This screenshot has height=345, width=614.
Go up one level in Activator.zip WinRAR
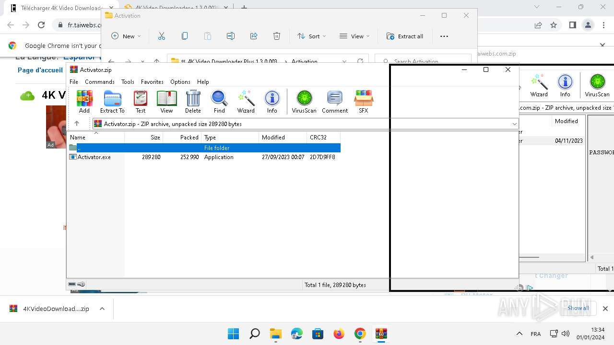click(x=77, y=124)
